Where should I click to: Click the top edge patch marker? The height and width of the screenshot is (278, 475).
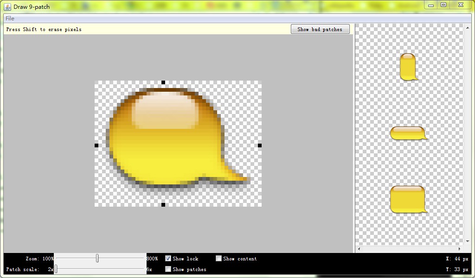coord(163,82)
